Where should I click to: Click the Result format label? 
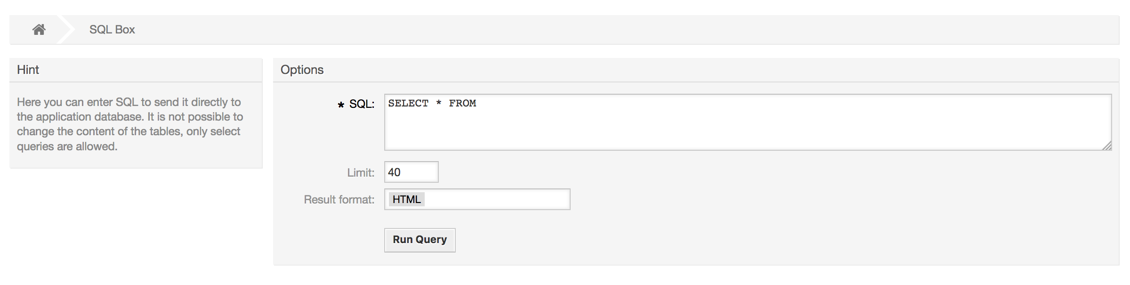[x=339, y=199]
